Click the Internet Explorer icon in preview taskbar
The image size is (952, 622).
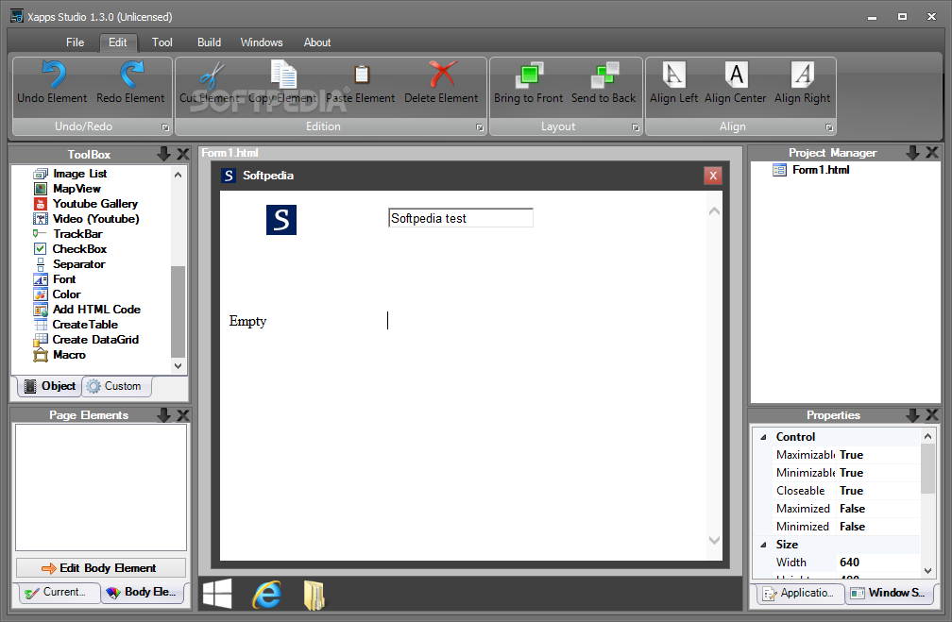[266, 595]
